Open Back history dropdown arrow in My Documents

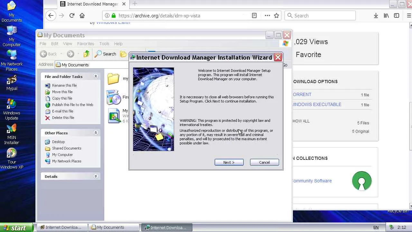pos(61,54)
